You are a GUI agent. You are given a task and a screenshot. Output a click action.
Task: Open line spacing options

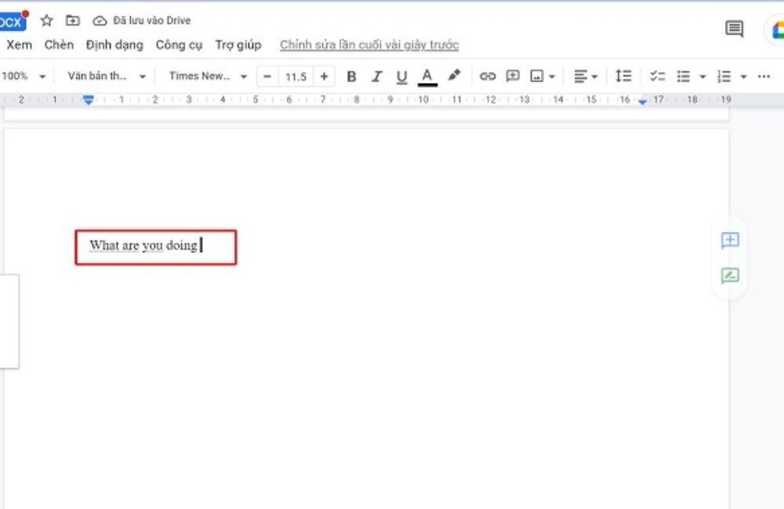point(623,76)
